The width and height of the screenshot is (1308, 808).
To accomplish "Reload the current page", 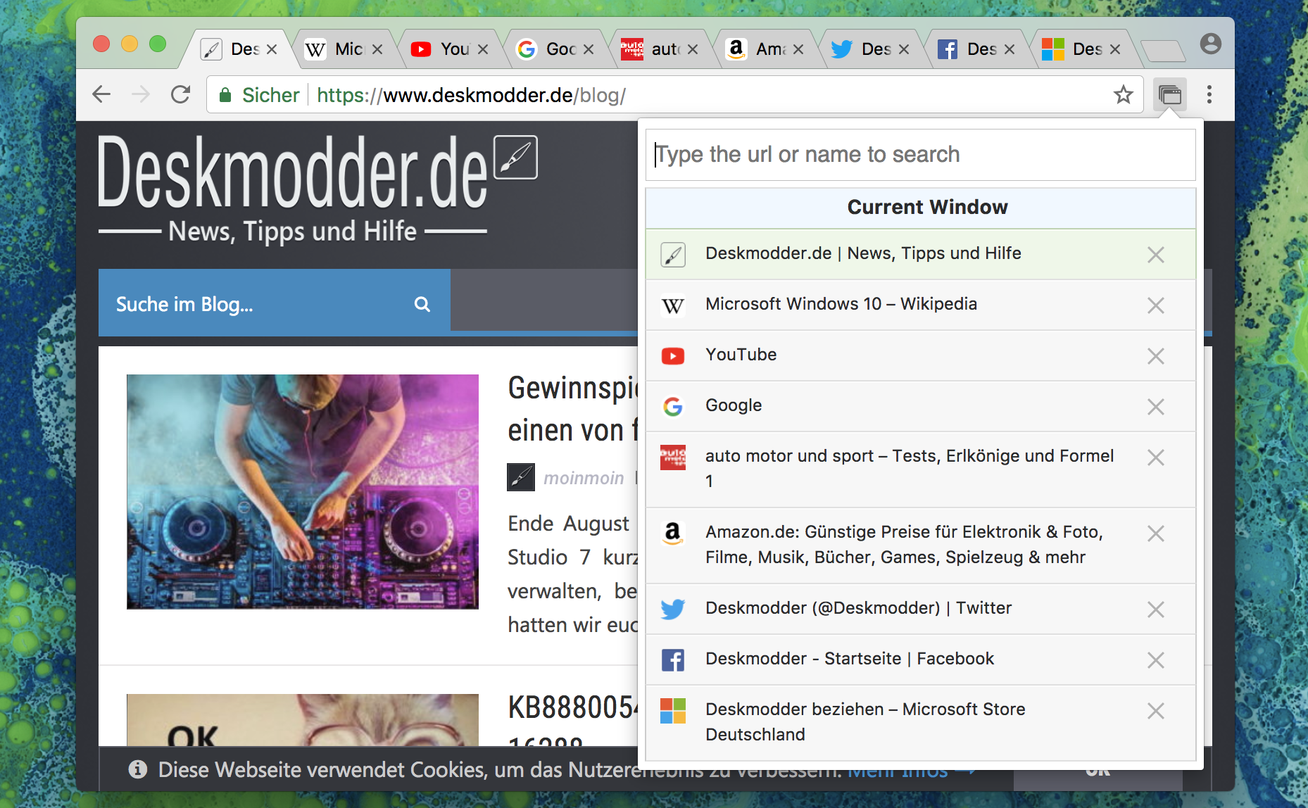I will coord(181,94).
